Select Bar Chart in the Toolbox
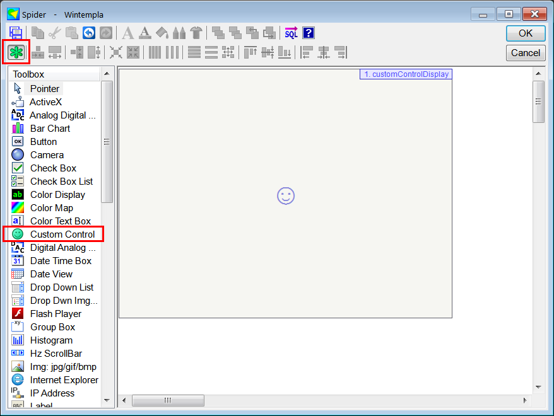554x416 pixels. point(50,129)
